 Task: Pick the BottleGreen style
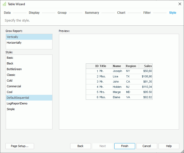14,69
